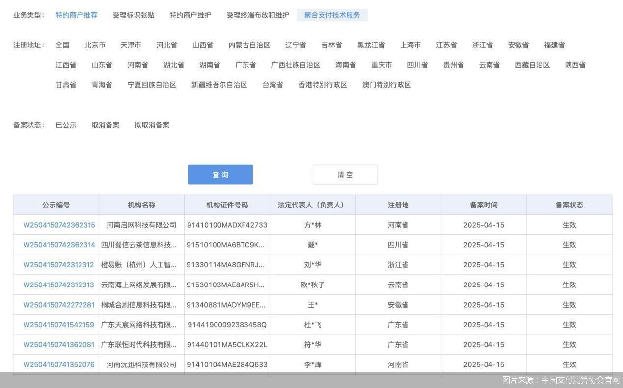Screen dimensions: 623x388
Task: Select 全国 as registration address
Action: click(62, 45)
